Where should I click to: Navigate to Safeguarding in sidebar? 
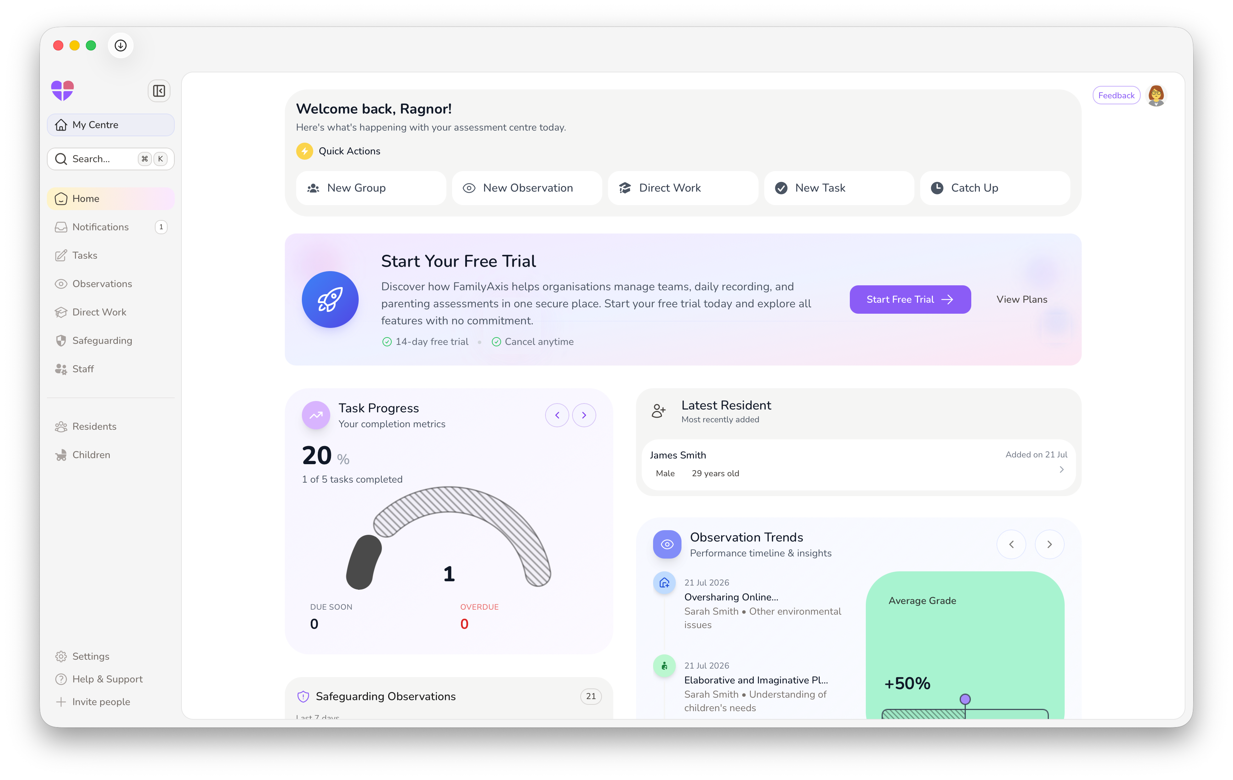[110, 341]
